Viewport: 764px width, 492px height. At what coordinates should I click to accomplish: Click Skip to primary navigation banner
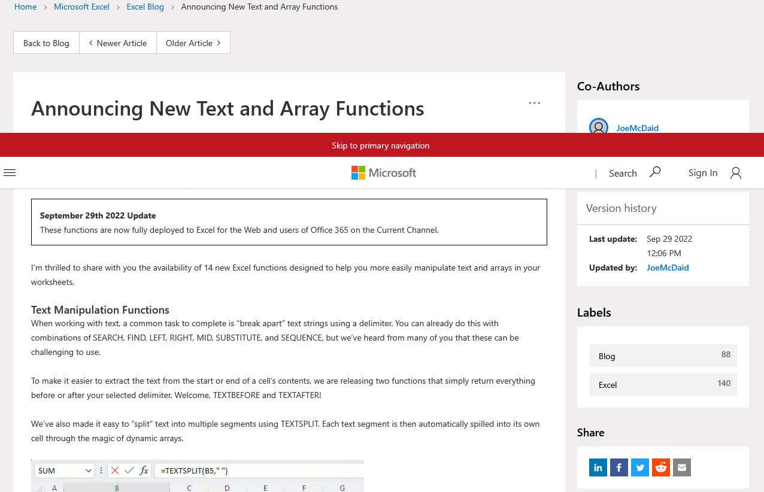(381, 145)
